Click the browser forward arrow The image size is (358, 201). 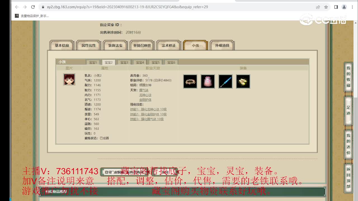[x=25, y=7]
